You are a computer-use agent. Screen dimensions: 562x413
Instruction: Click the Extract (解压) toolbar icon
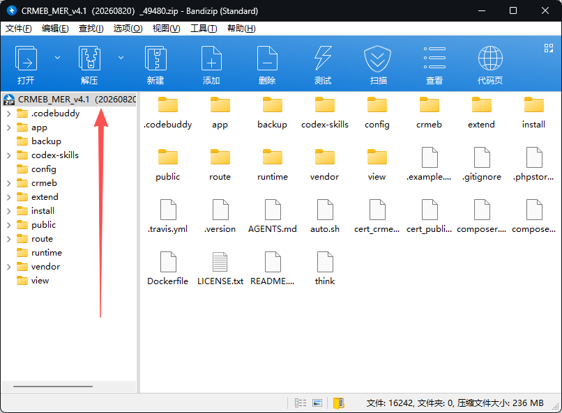[89, 59]
